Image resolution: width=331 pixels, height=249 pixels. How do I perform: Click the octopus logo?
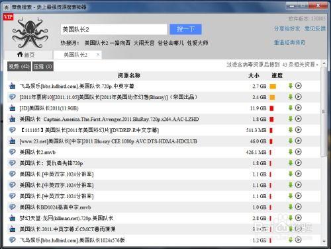coord(30,32)
